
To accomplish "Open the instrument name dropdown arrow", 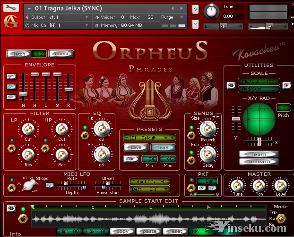I will tap(30, 8).
